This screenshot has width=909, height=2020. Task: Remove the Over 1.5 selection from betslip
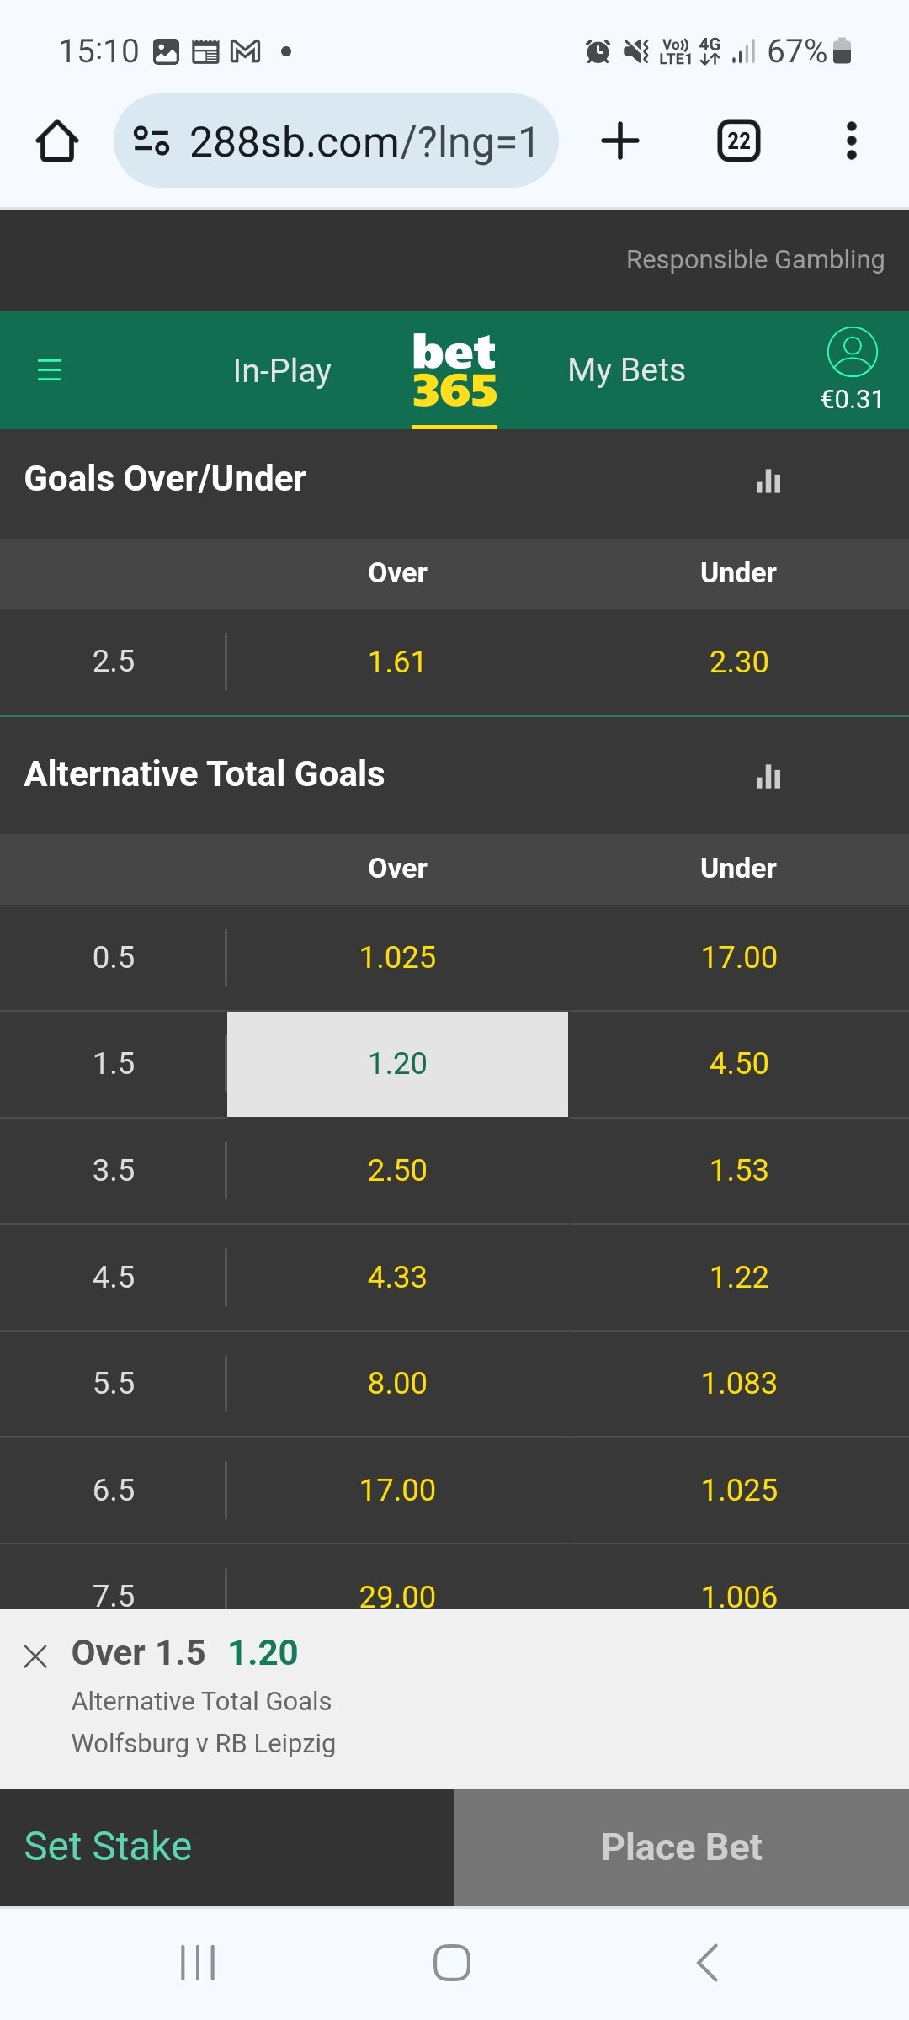(35, 1656)
